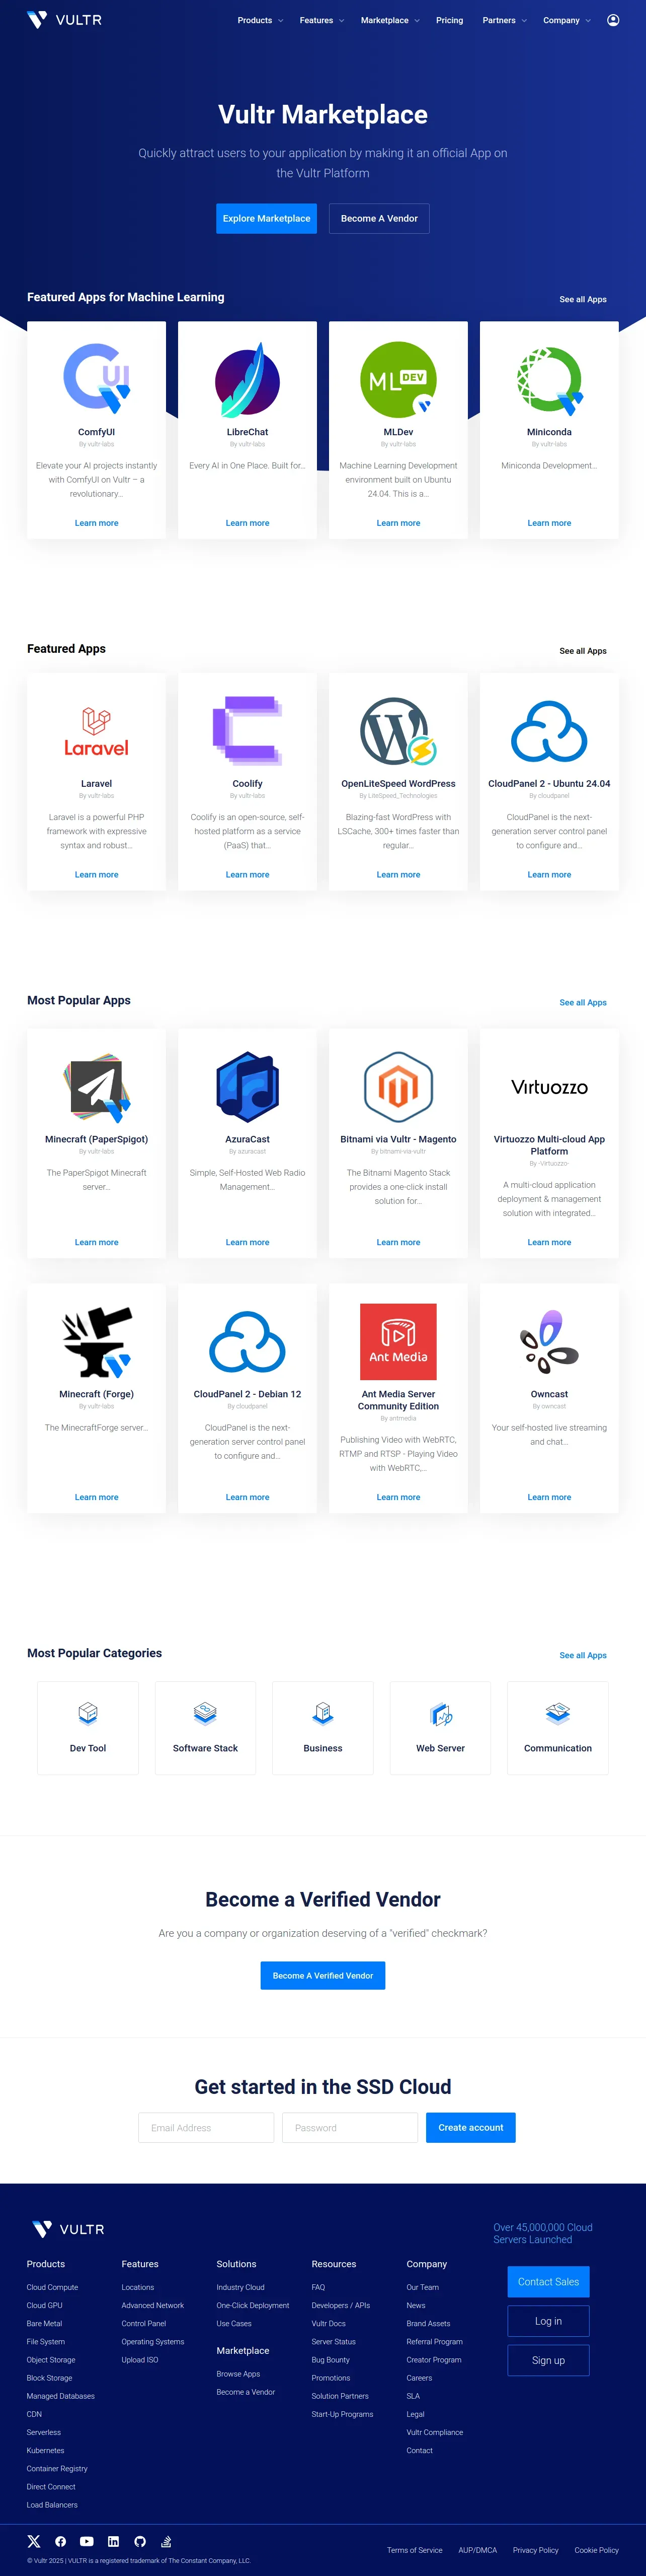Screen dimensions: 646x2576
Task: Open the Laravel logo
Action: [x=97, y=731]
